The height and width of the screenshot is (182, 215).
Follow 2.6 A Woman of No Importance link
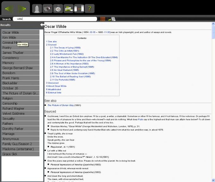click(x=69, y=64)
